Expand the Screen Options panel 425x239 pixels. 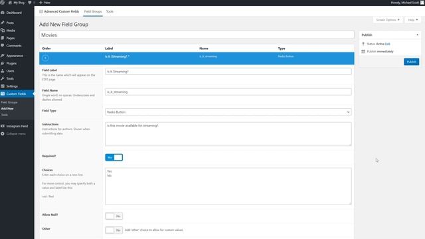388,20
